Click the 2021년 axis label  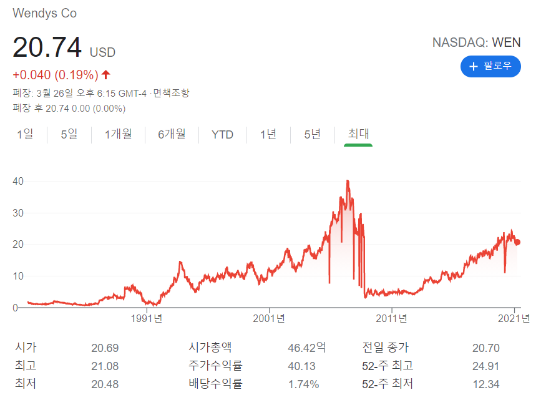tap(514, 318)
